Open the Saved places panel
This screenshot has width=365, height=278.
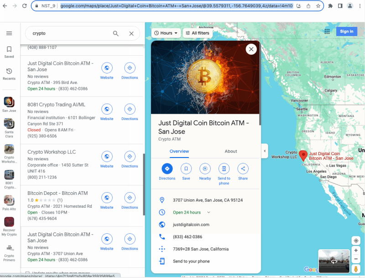click(9, 52)
